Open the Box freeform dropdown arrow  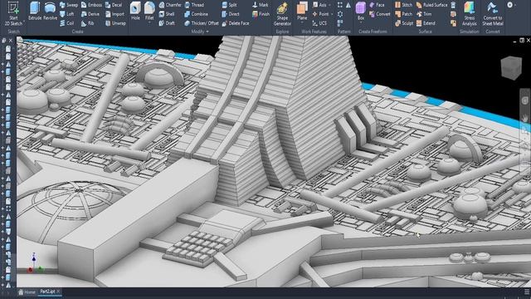(x=361, y=23)
